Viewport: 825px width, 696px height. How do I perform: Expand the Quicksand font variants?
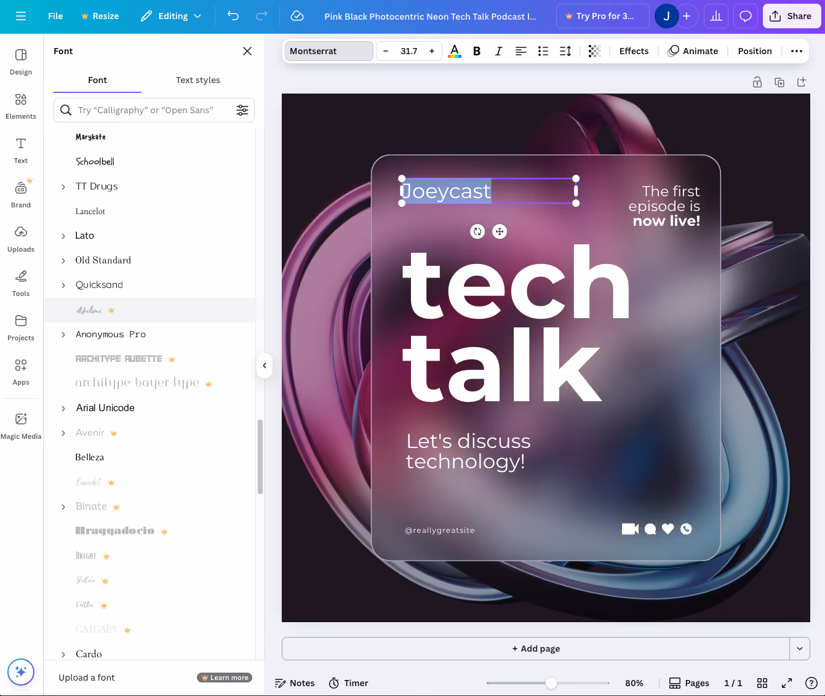(x=63, y=285)
